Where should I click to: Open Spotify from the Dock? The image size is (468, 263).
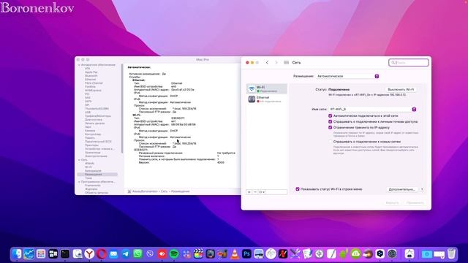coord(174,254)
